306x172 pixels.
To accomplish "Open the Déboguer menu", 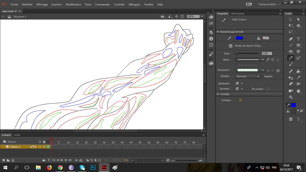I will [x=134, y=4].
